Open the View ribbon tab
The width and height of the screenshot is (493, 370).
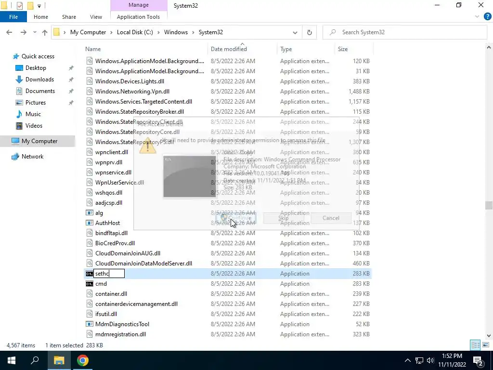[96, 17]
